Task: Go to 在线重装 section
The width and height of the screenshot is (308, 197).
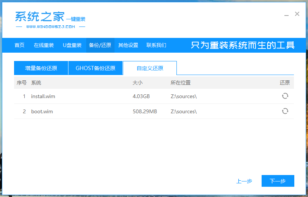Action: pyautogui.click(x=44, y=45)
